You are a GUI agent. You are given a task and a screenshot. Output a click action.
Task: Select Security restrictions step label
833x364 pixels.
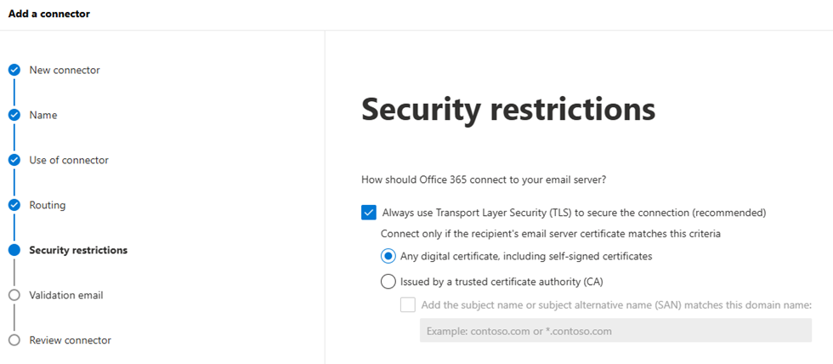(x=78, y=250)
